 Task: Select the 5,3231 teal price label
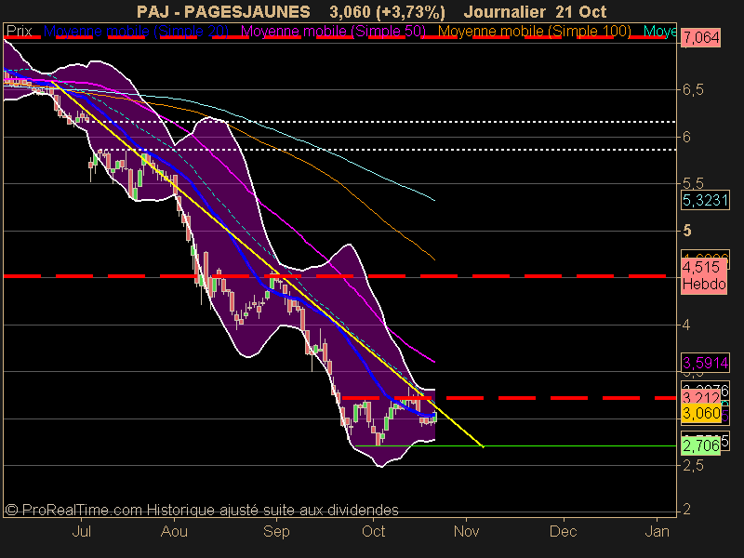705,200
